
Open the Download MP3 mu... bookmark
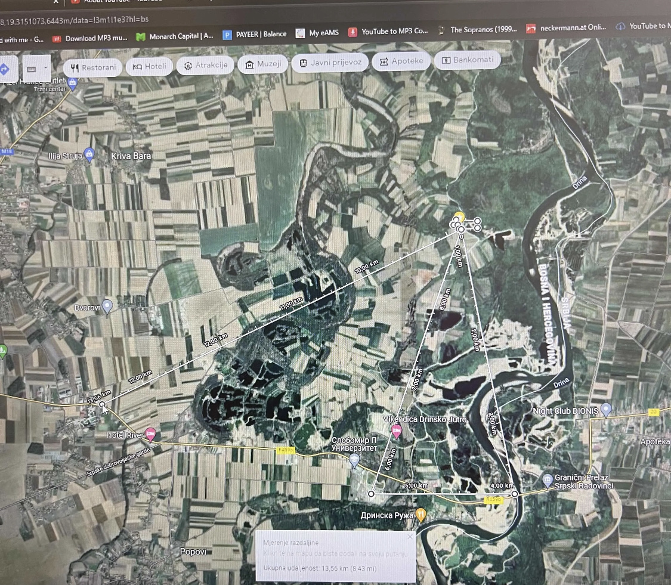tap(90, 39)
